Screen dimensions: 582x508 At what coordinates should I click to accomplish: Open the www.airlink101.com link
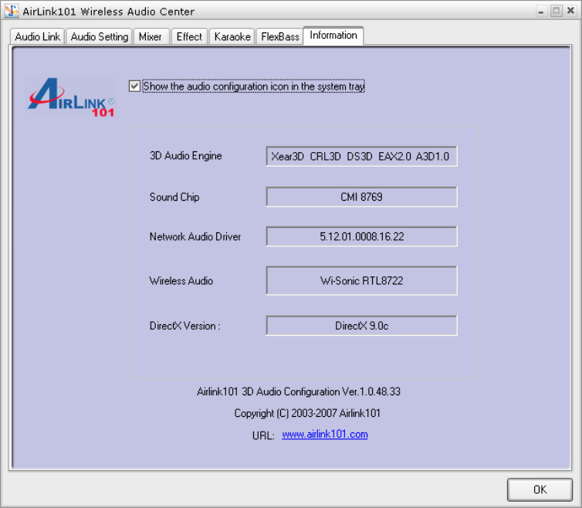(325, 434)
